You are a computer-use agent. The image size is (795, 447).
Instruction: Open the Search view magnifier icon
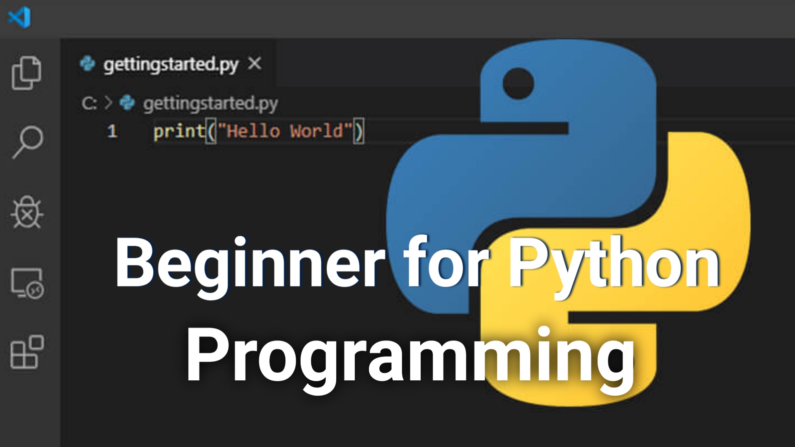(x=27, y=142)
